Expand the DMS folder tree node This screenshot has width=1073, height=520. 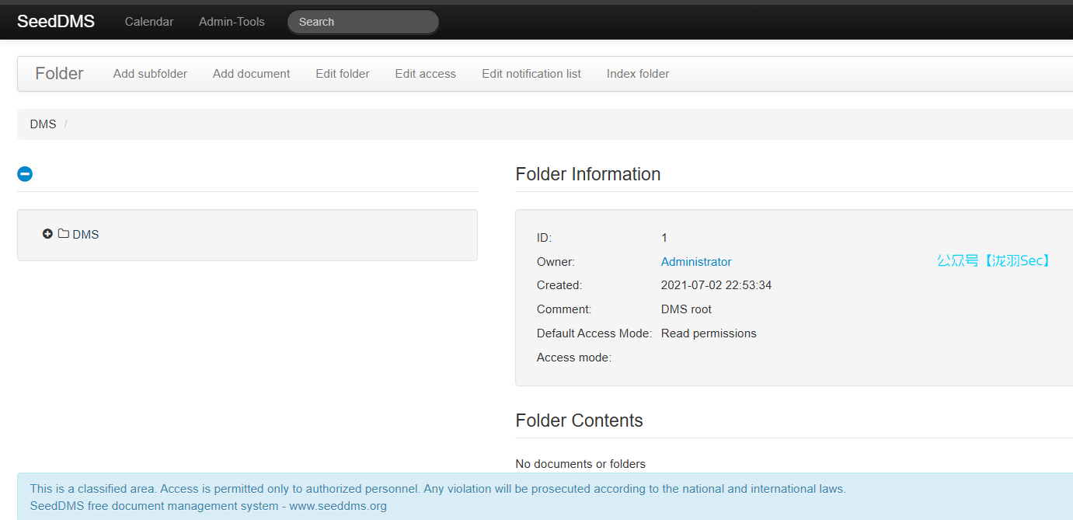47,234
